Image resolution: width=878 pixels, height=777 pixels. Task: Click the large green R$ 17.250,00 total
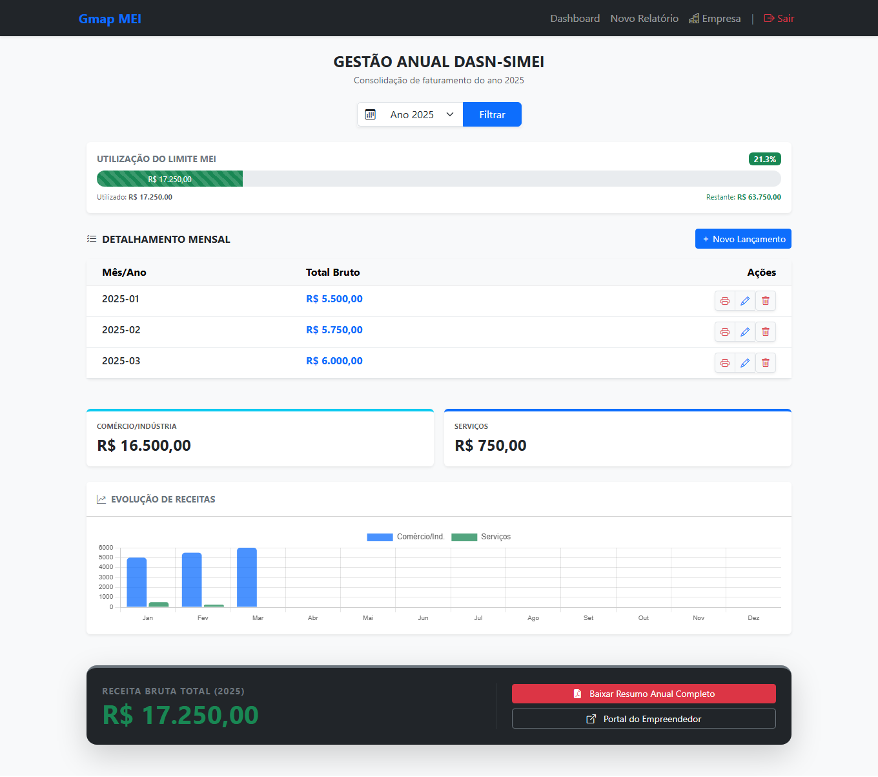(181, 715)
